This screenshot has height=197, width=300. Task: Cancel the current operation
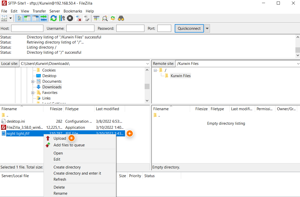click(70, 18)
